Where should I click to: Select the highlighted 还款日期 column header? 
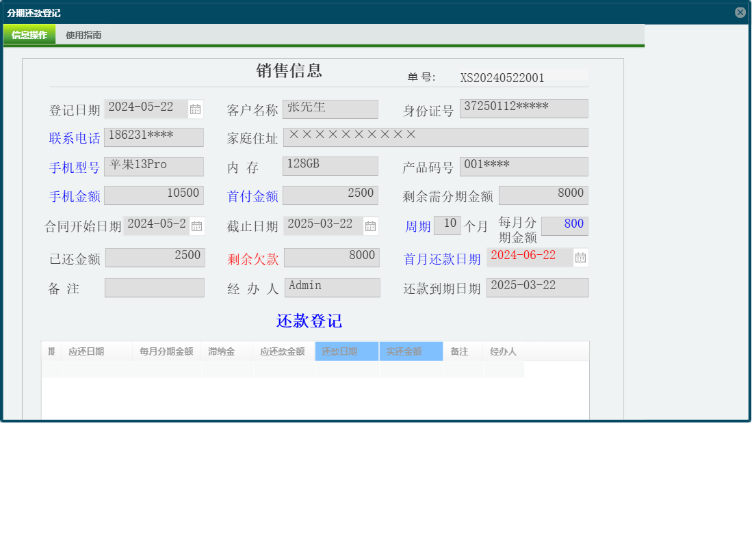[346, 351]
